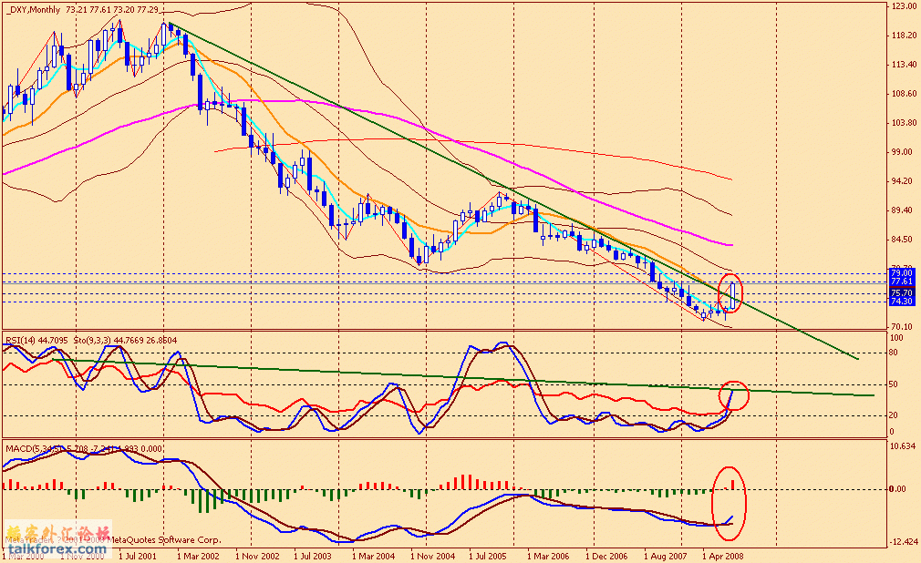Click the "1 Jul 2005" date label
Image resolution: width=921 pixels, height=563 pixels.
coord(488,556)
